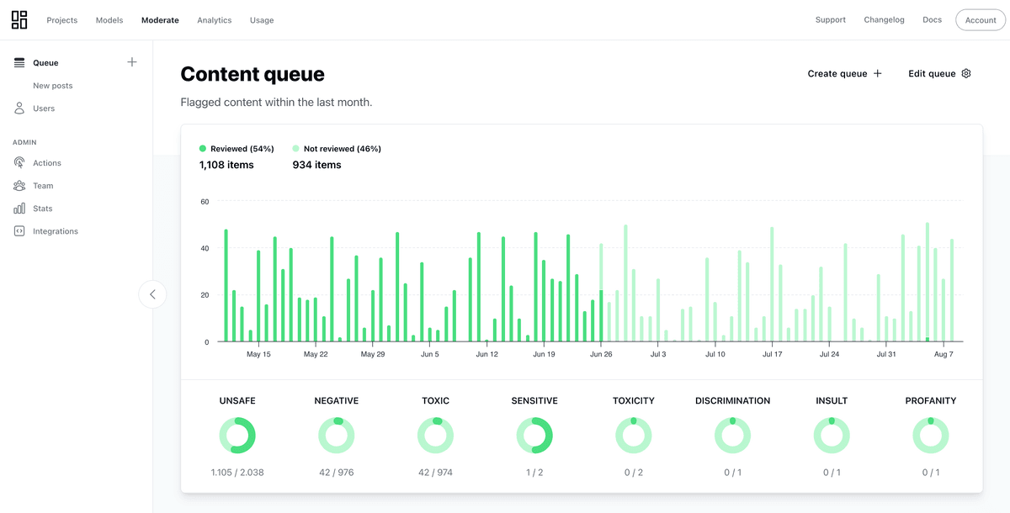Click the bar chart Stats icon
This screenshot has width=1010, height=513.
[19, 209]
